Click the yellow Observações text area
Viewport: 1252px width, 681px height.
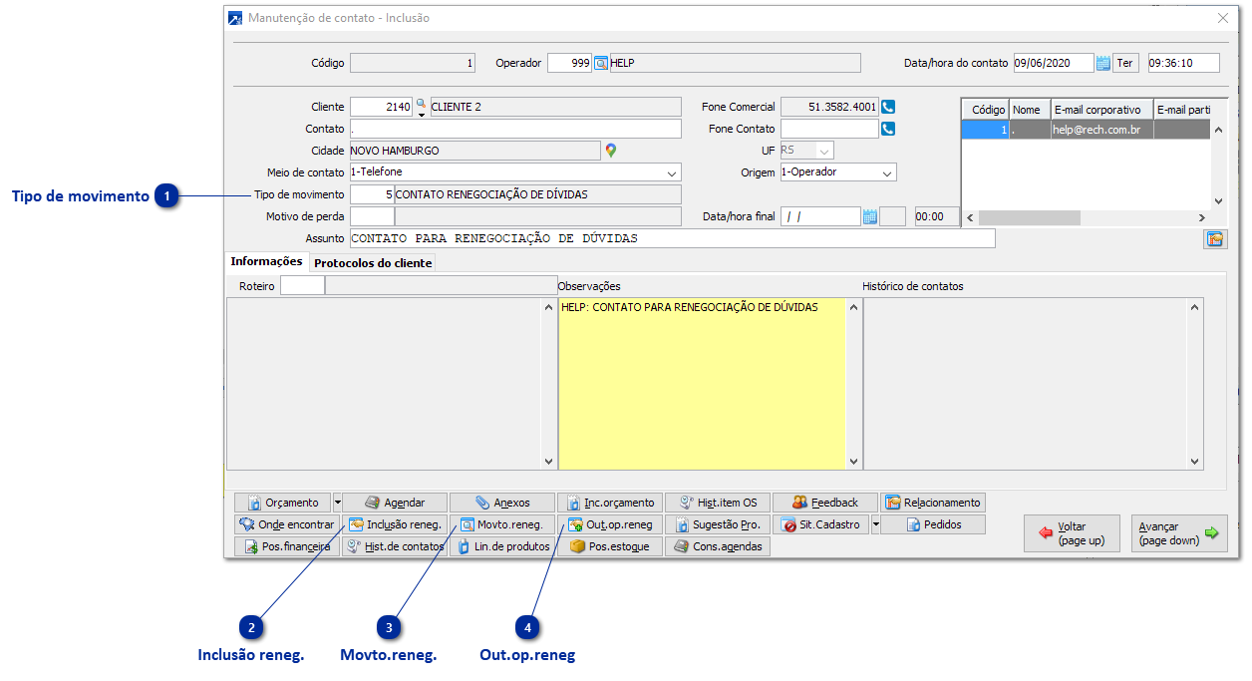pyautogui.click(x=702, y=383)
